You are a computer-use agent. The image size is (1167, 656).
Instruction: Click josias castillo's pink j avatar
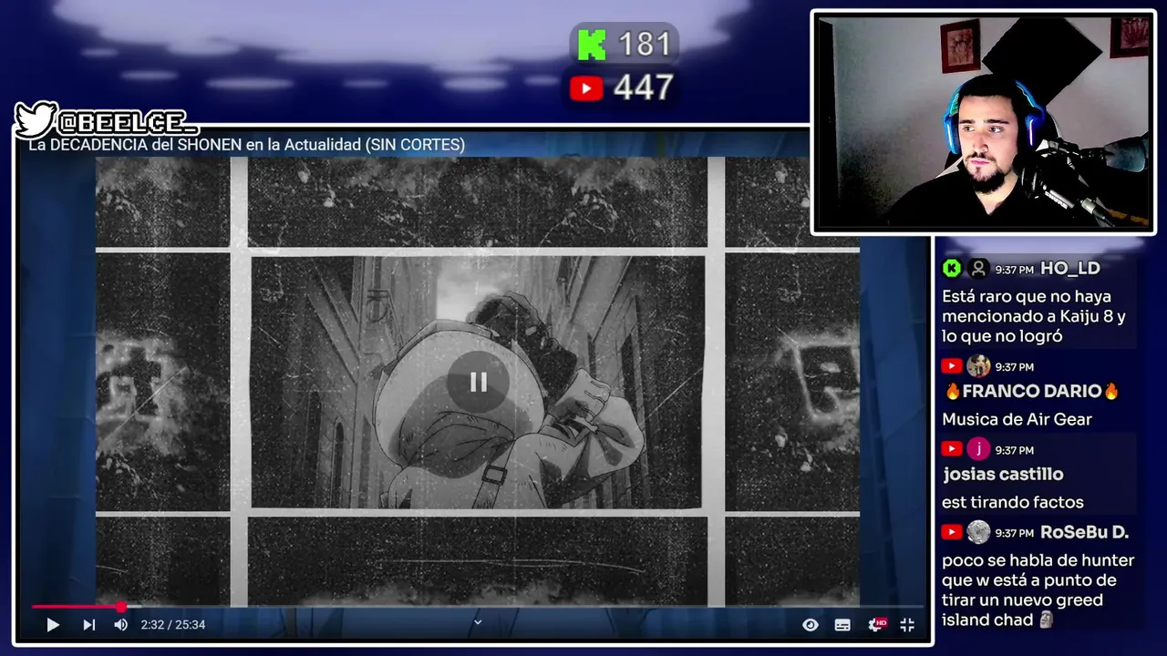(978, 449)
